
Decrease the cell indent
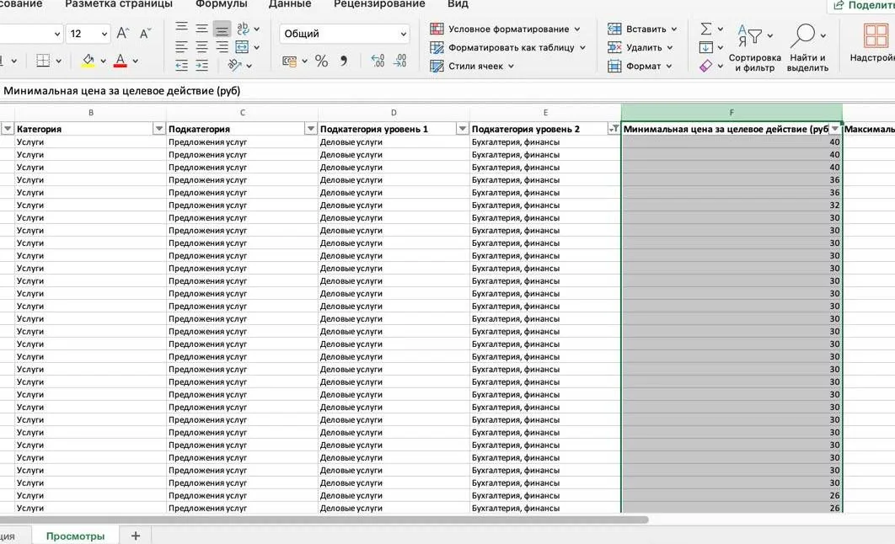[181, 66]
